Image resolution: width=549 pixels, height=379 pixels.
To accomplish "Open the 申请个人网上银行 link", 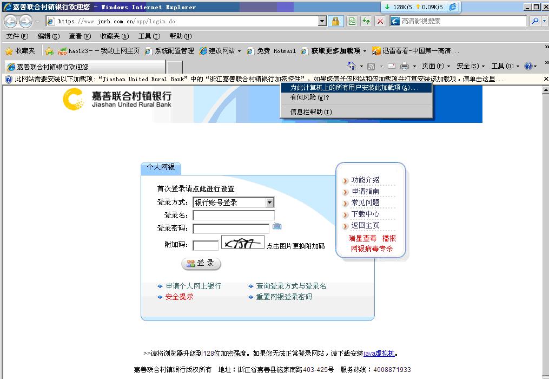I will 193,286.
